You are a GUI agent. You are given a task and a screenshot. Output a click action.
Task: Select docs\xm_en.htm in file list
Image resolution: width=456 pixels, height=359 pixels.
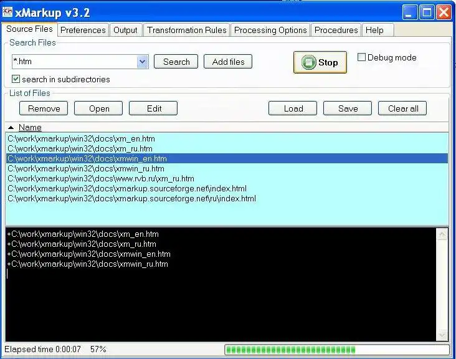point(227,139)
